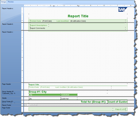The height and width of the screenshot is (119, 140).
Task: Click the green Customer column header
Action: click(x=69, y=95)
